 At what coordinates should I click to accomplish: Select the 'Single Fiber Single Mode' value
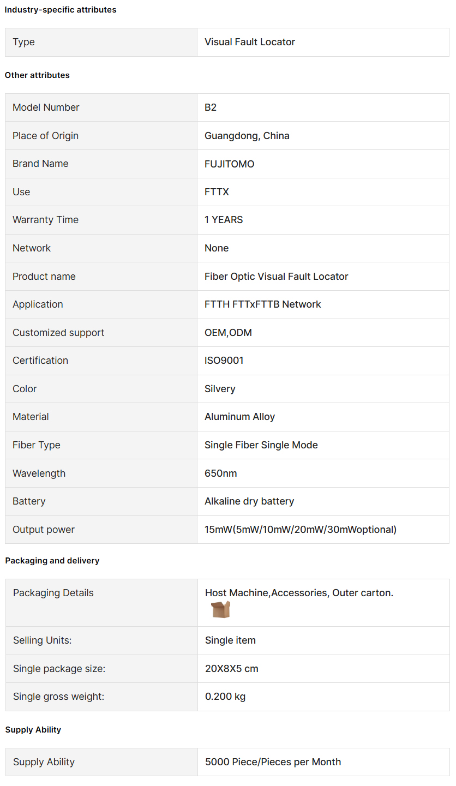pyautogui.click(x=261, y=445)
